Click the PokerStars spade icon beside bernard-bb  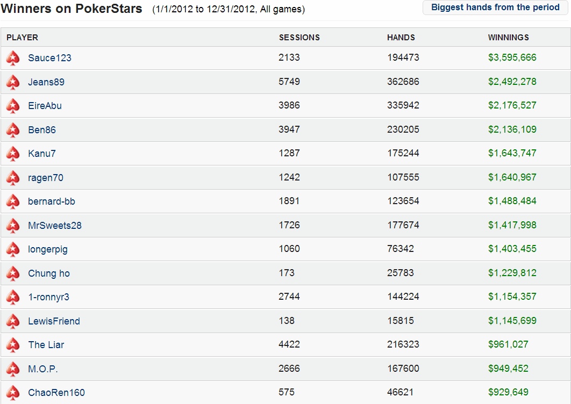tap(13, 201)
